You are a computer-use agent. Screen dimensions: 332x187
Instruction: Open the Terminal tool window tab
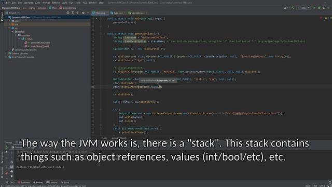[52, 182]
